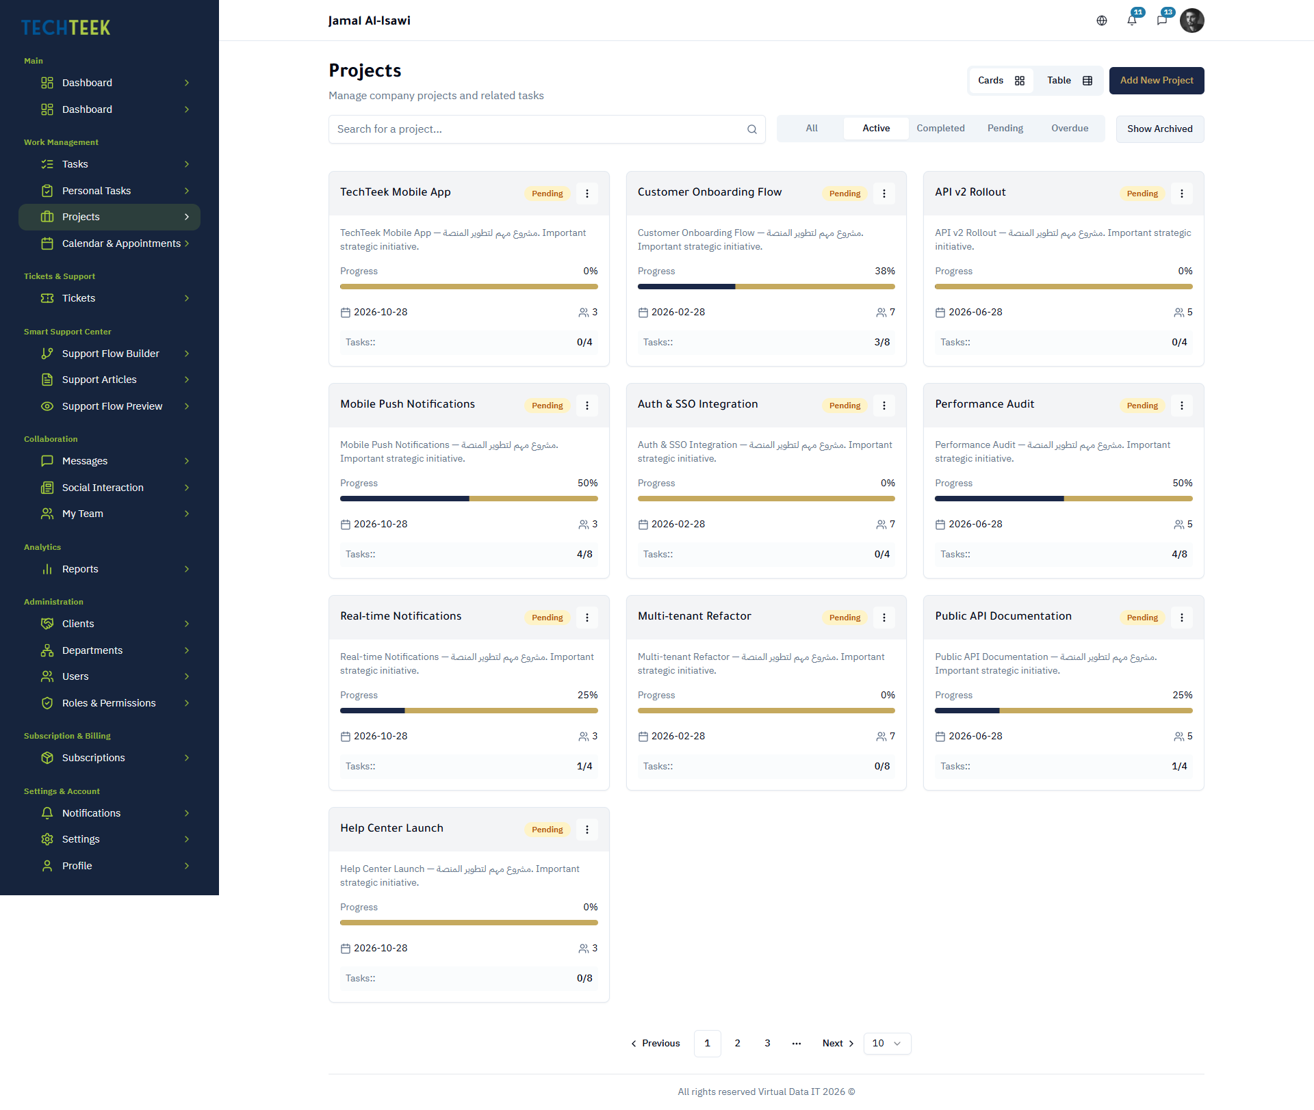Open Multi-tenant Refactor options menu
Image resolution: width=1314 pixels, height=1110 pixels.
(884, 618)
